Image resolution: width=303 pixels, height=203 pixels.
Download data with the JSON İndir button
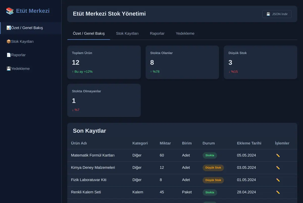coord(277,14)
